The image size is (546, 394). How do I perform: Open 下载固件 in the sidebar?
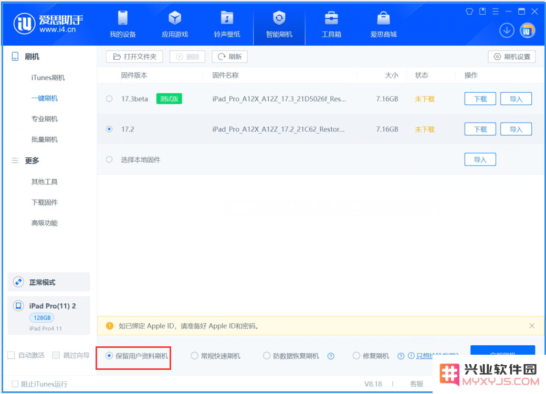click(45, 202)
